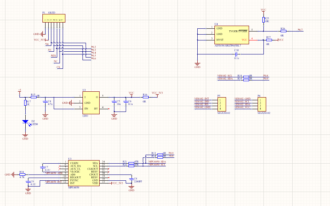The image size is (330, 206).
Task: Click the MPU6050_SDA net label
Action: pos(157,162)
